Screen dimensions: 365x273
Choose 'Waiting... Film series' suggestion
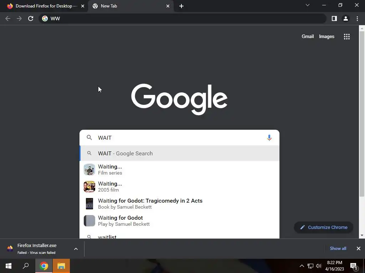tap(180, 170)
